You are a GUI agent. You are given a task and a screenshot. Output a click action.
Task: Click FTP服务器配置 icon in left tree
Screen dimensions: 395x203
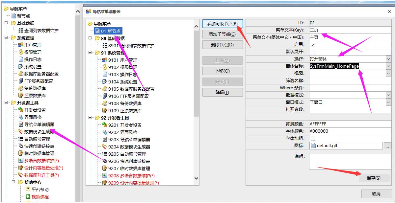(x=21, y=81)
